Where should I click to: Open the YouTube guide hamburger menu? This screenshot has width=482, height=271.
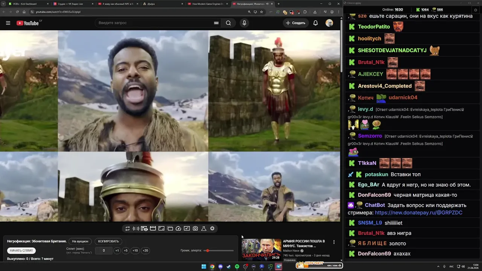pos(8,23)
